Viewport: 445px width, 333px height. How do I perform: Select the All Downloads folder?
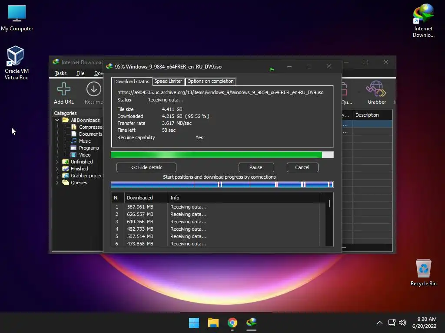(85, 120)
